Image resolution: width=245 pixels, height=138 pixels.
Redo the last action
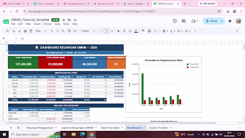click(x=19, y=31)
